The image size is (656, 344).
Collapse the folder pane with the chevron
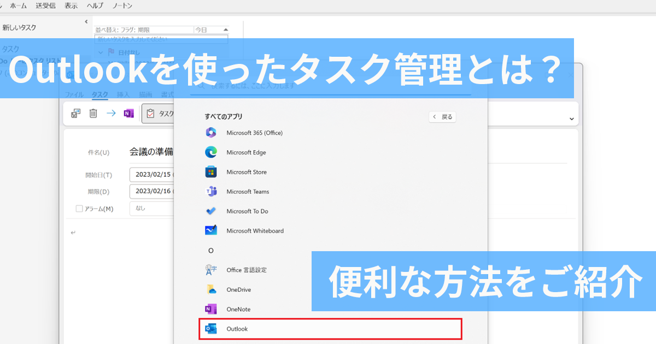click(x=86, y=22)
